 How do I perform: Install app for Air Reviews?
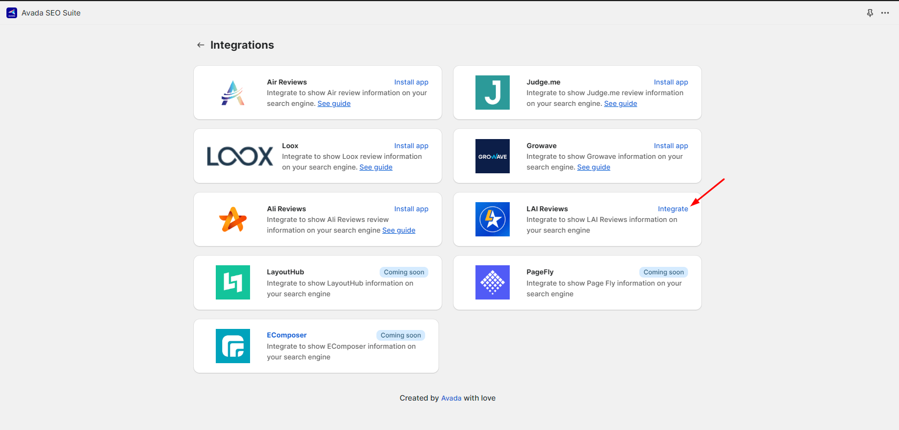[x=411, y=82]
